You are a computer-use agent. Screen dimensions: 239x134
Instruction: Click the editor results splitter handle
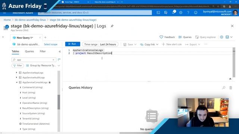(149, 82)
